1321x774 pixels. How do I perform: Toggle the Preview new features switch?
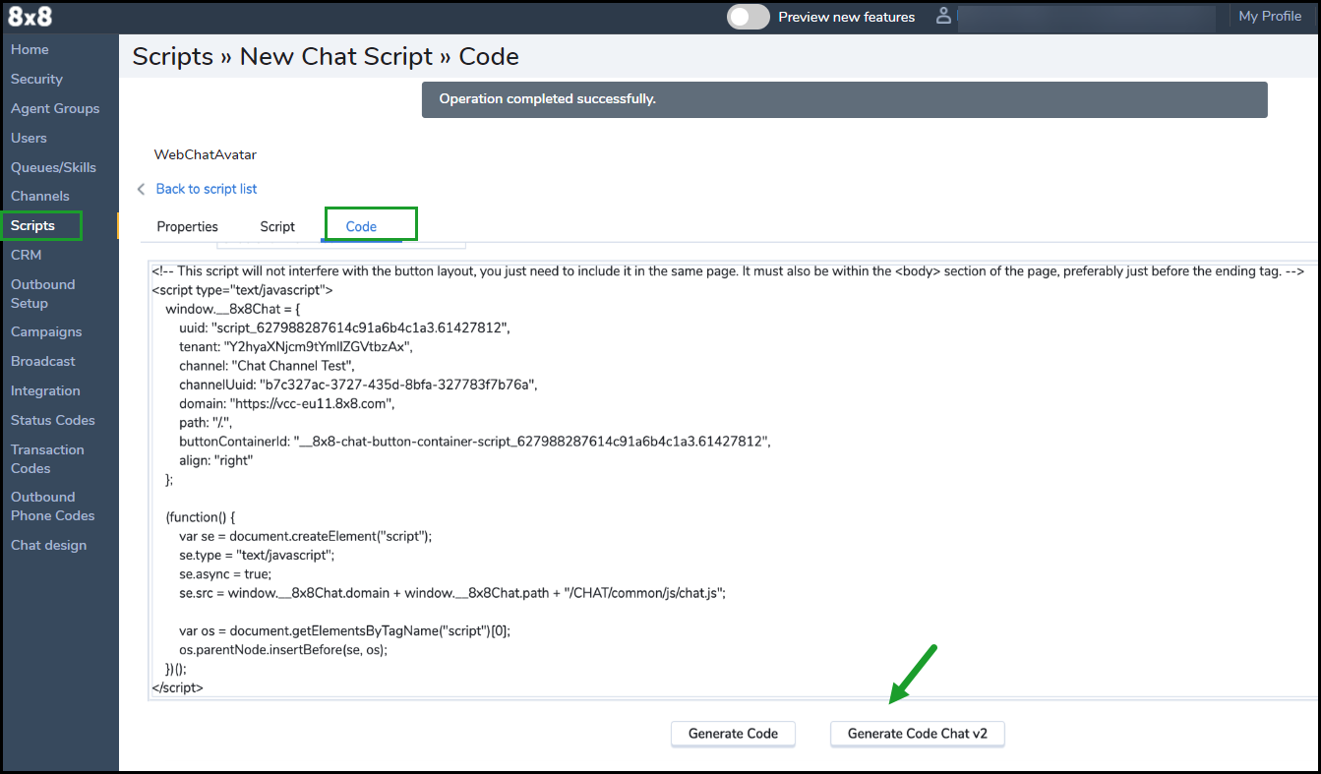click(749, 17)
